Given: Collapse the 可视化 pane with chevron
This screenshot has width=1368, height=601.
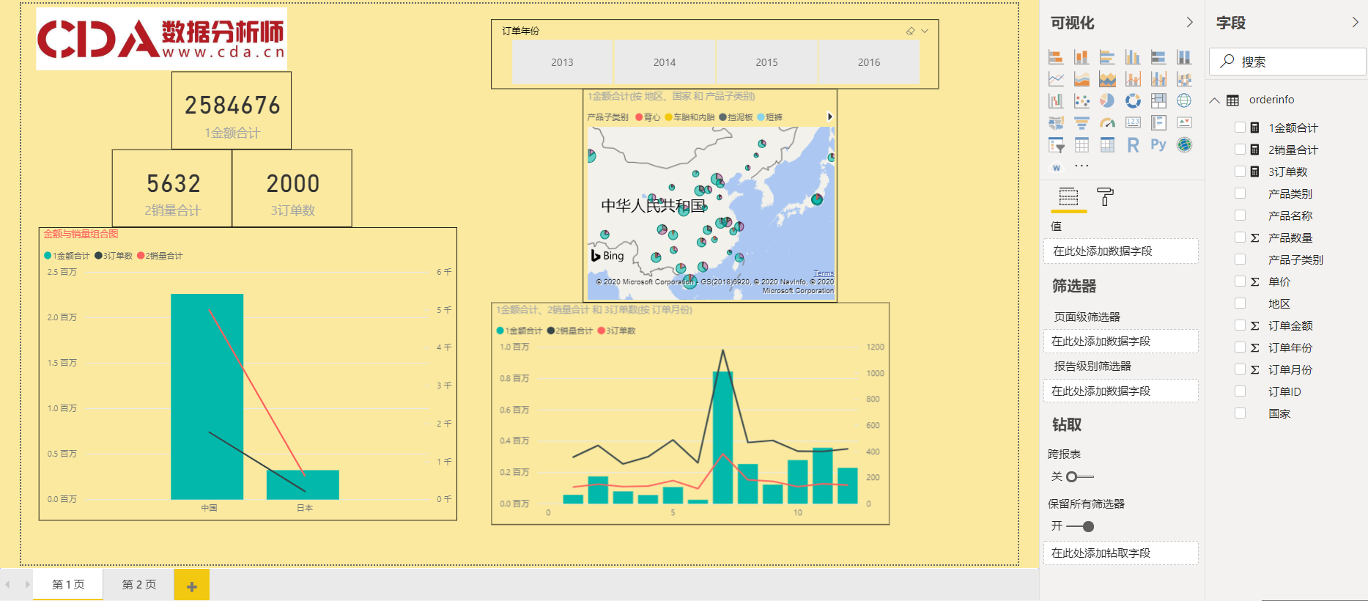Looking at the screenshot, I should (x=1189, y=23).
